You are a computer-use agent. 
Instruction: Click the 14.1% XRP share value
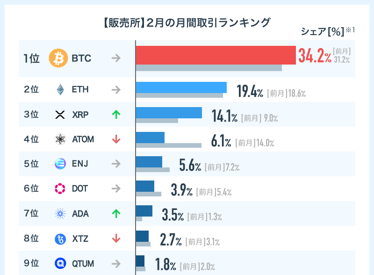(225, 116)
